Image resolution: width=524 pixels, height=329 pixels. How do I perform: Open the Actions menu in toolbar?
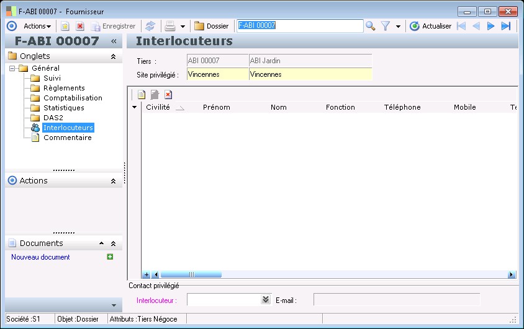tap(37, 26)
